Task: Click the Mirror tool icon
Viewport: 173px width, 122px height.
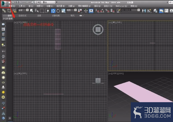Action: tap(144, 11)
